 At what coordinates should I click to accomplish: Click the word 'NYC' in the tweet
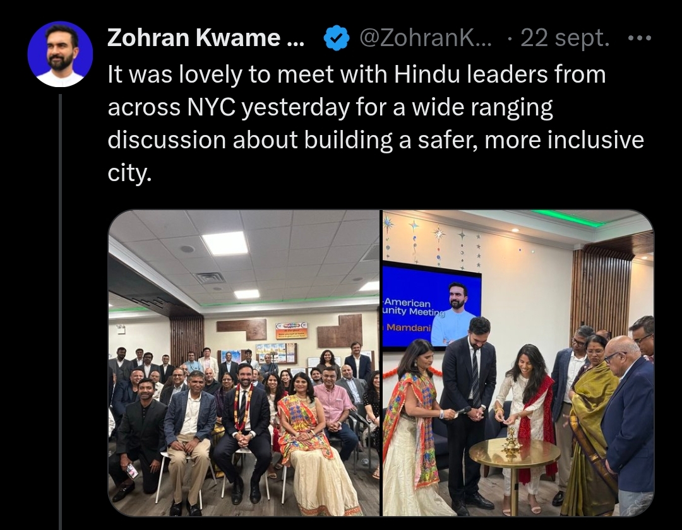212,107
